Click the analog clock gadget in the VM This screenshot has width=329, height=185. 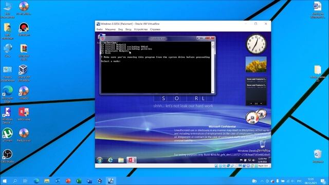pyautogui.click(x=256, y=44)
